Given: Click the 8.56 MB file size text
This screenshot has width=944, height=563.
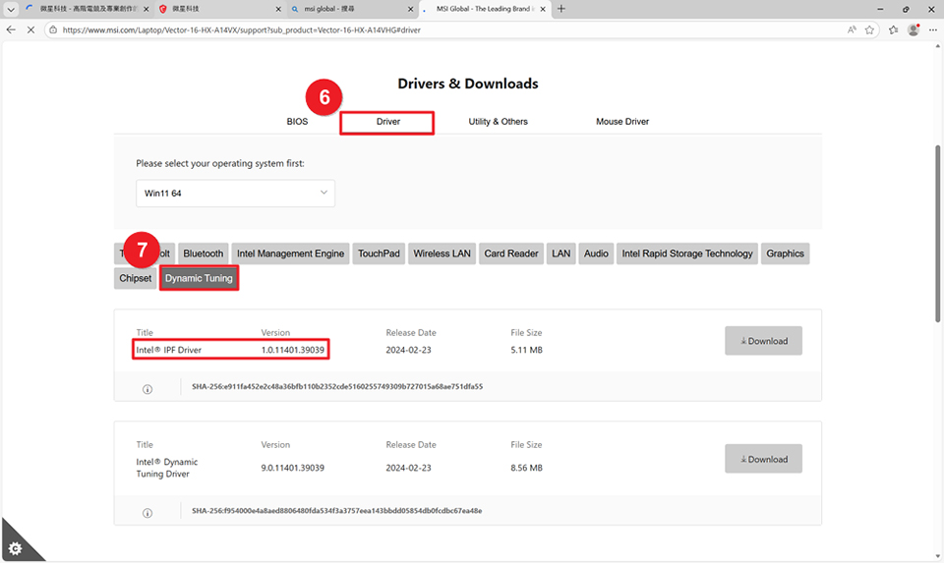Looking at the screenshot, I should click(x=526, y=468).
